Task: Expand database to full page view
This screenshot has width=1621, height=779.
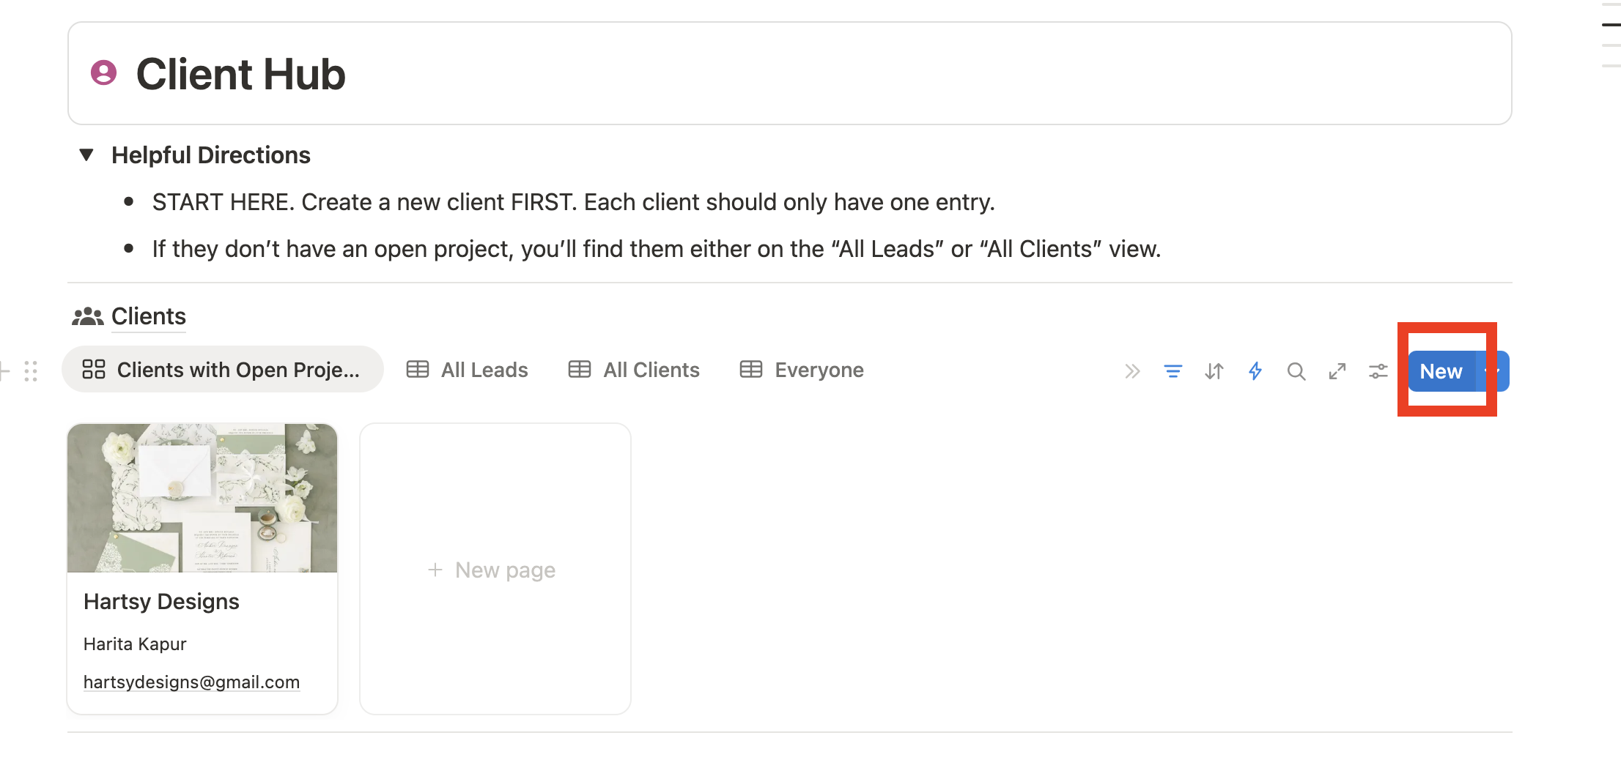Action: click(1337, 371)
